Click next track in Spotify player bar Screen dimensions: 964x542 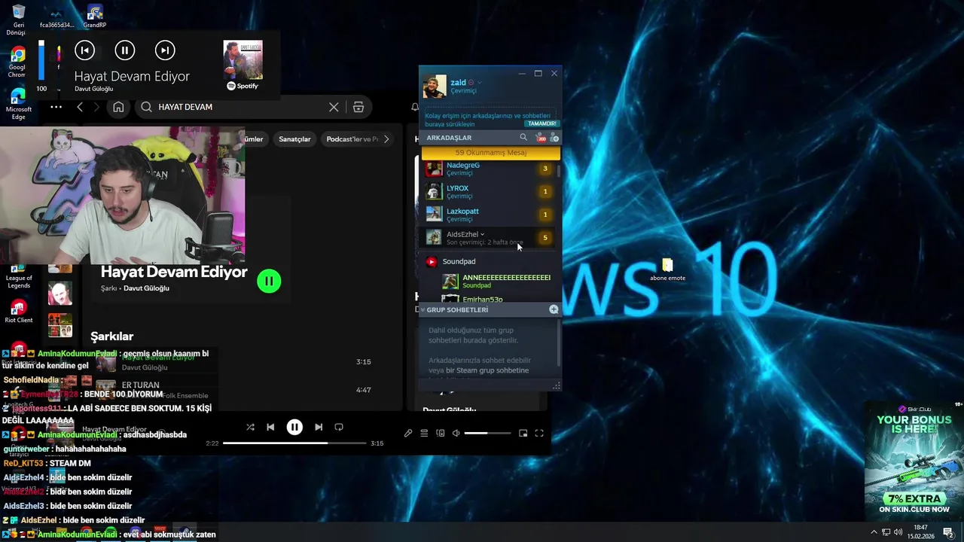[x=319, y=427]
